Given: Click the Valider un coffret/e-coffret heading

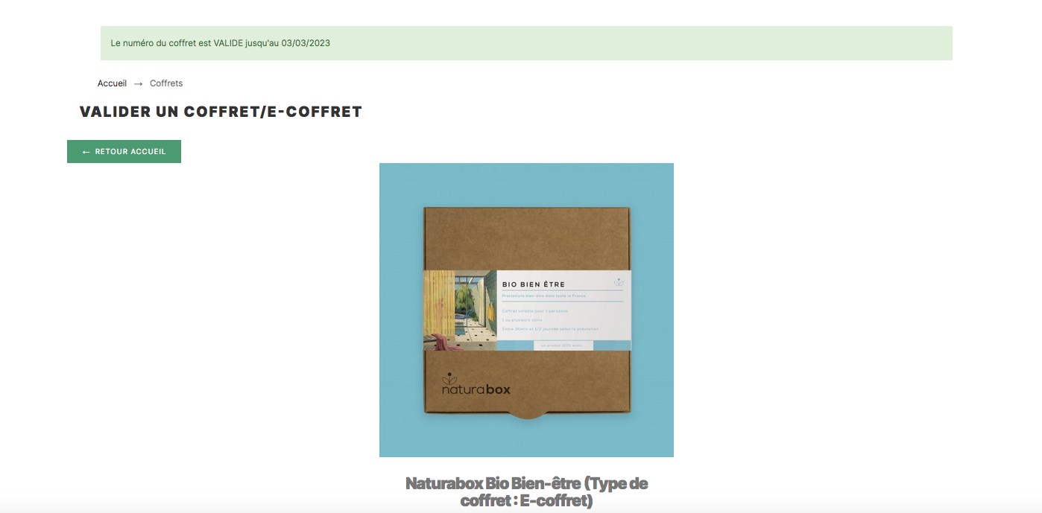Looking at the screenshot, I should pyautogui.click(x=221, y=112).
